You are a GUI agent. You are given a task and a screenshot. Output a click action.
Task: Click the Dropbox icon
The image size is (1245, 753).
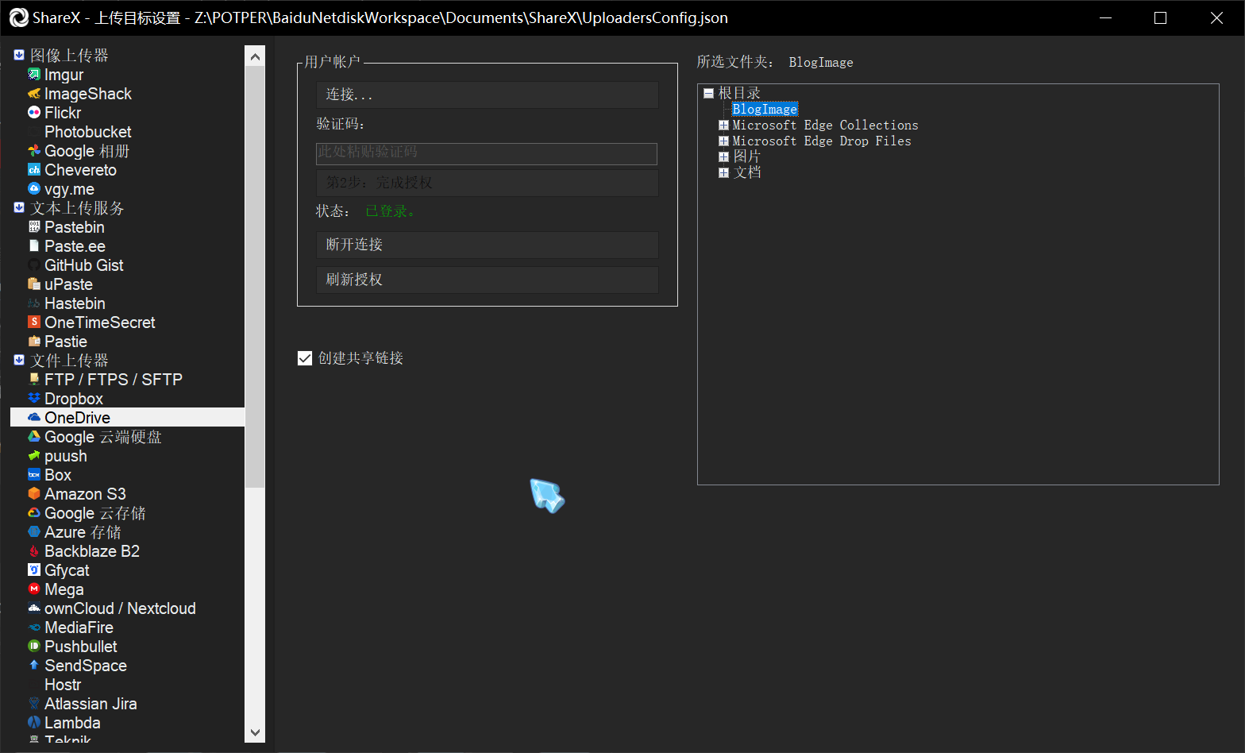pyautogui.click(x=34, y=399)
